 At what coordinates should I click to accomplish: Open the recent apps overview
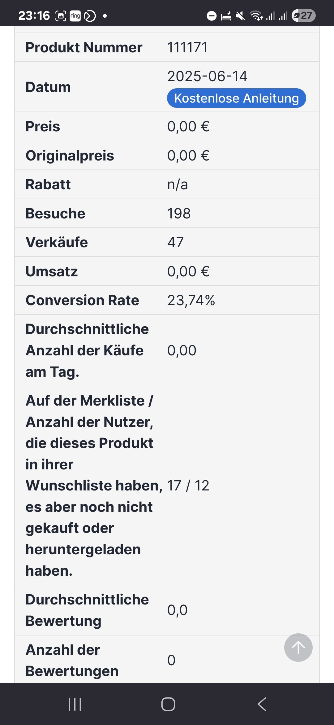pyautogui.click(x=75, y=704)
